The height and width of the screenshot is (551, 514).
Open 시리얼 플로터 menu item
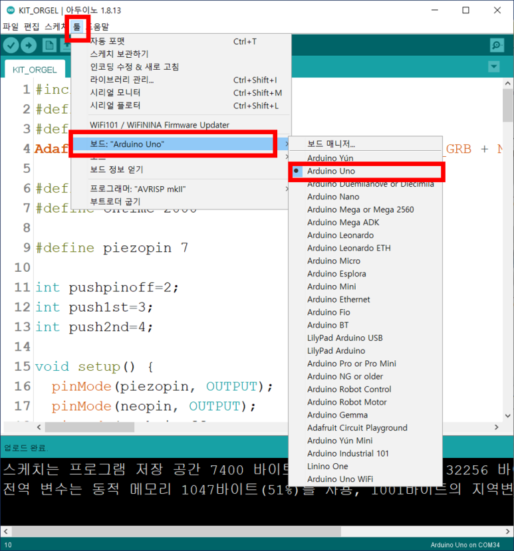point(181,106)
